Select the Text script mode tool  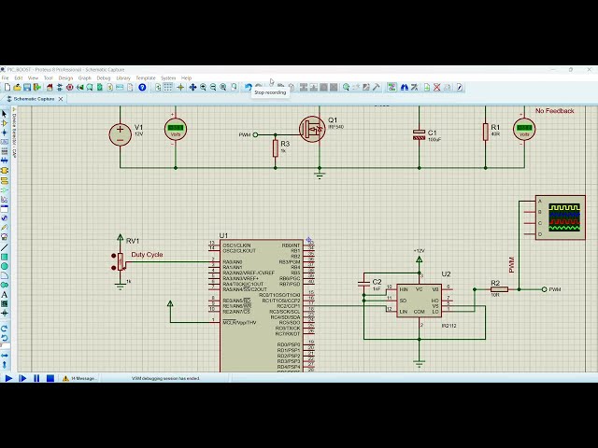5,151
